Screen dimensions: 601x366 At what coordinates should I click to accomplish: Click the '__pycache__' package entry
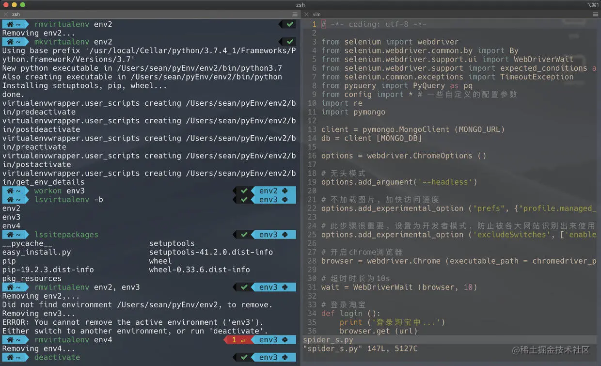(x=27, y=243)
